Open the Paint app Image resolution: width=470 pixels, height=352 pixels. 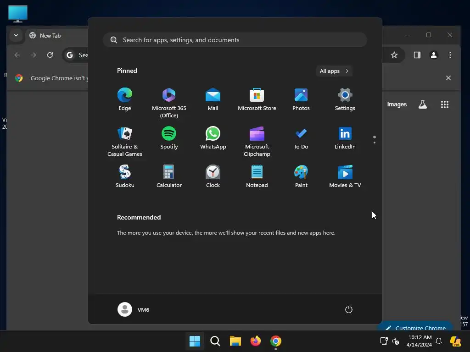pos(301,176)
